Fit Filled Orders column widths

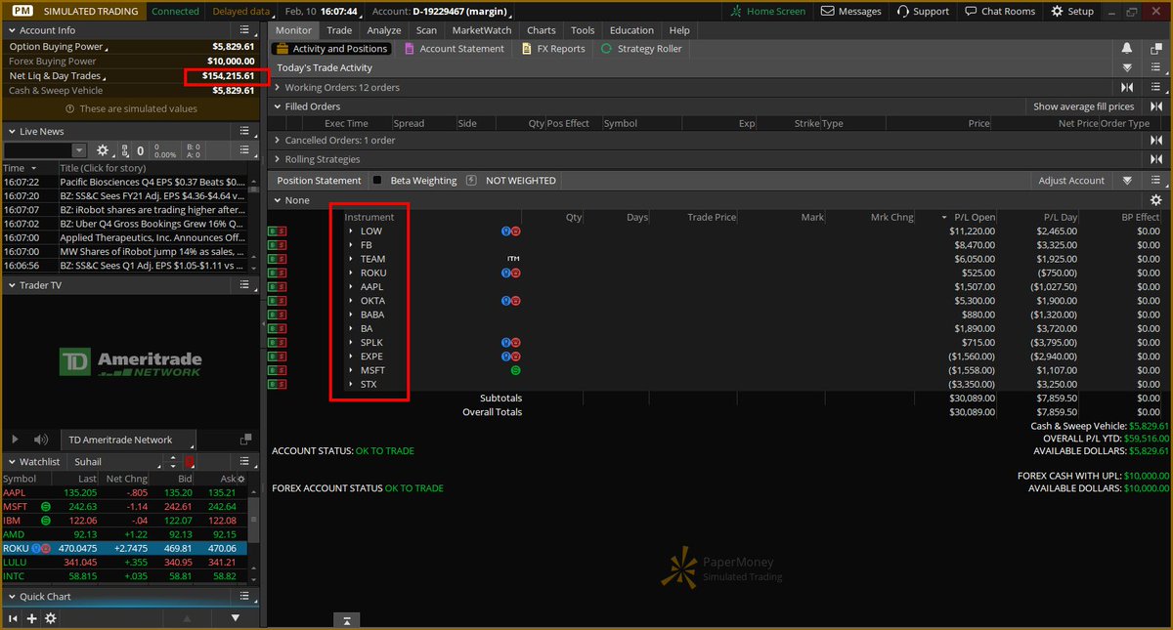[1156, 106]
